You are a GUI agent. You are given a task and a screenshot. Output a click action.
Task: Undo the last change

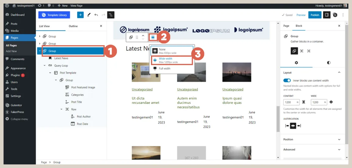[96, 15]
